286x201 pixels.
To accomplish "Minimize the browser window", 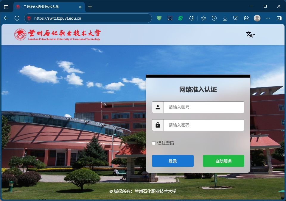I will [x=251, y=6].
